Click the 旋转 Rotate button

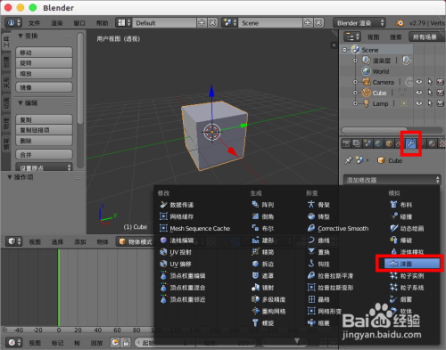point(44,63)
